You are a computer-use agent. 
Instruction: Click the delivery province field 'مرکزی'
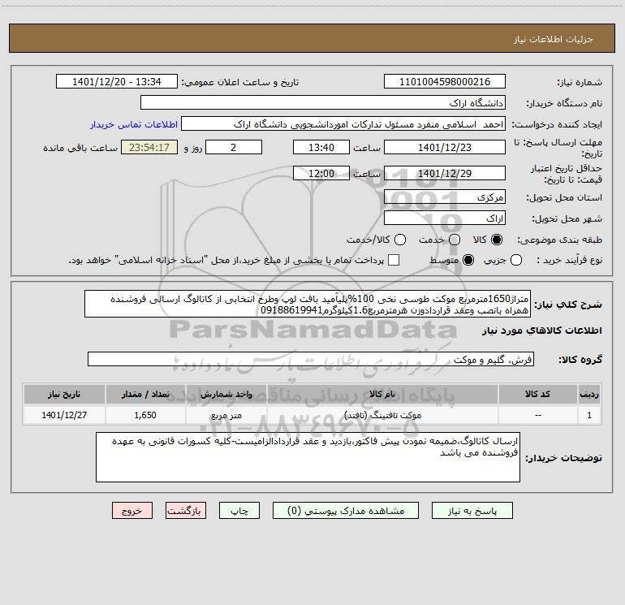445,197
